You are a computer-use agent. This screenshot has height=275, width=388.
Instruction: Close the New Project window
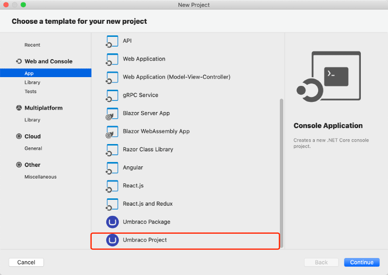pyautogui.click(x=6, y=5)
